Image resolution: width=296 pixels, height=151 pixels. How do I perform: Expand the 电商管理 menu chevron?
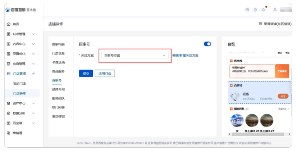pyautogui.click(x=34, y=64)
